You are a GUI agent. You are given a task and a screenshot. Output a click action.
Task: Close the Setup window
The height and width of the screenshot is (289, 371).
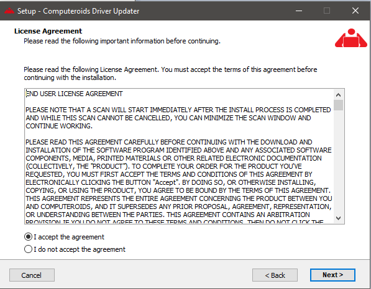click(x=355, y=11)
